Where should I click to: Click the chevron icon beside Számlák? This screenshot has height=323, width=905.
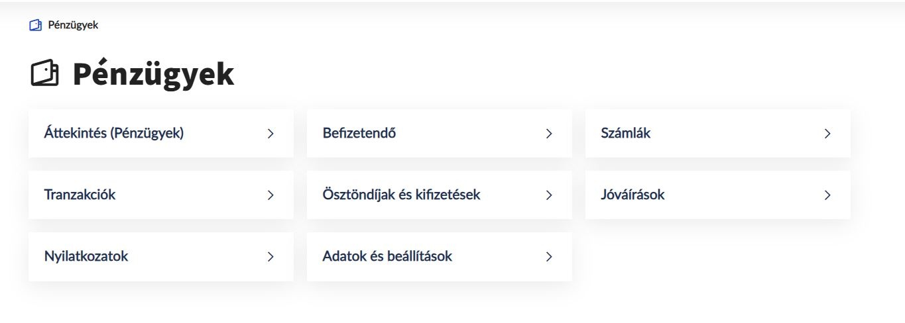pos(827,134)
